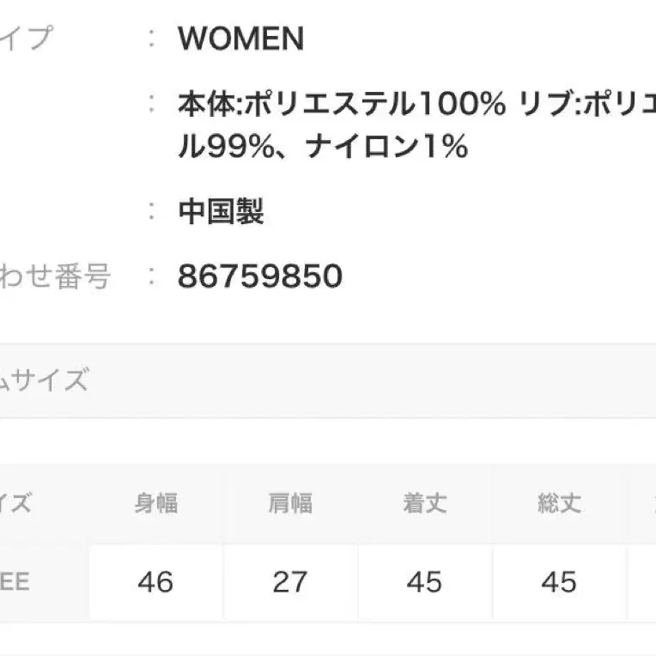Click the 46 body width cell

[155, 582]
